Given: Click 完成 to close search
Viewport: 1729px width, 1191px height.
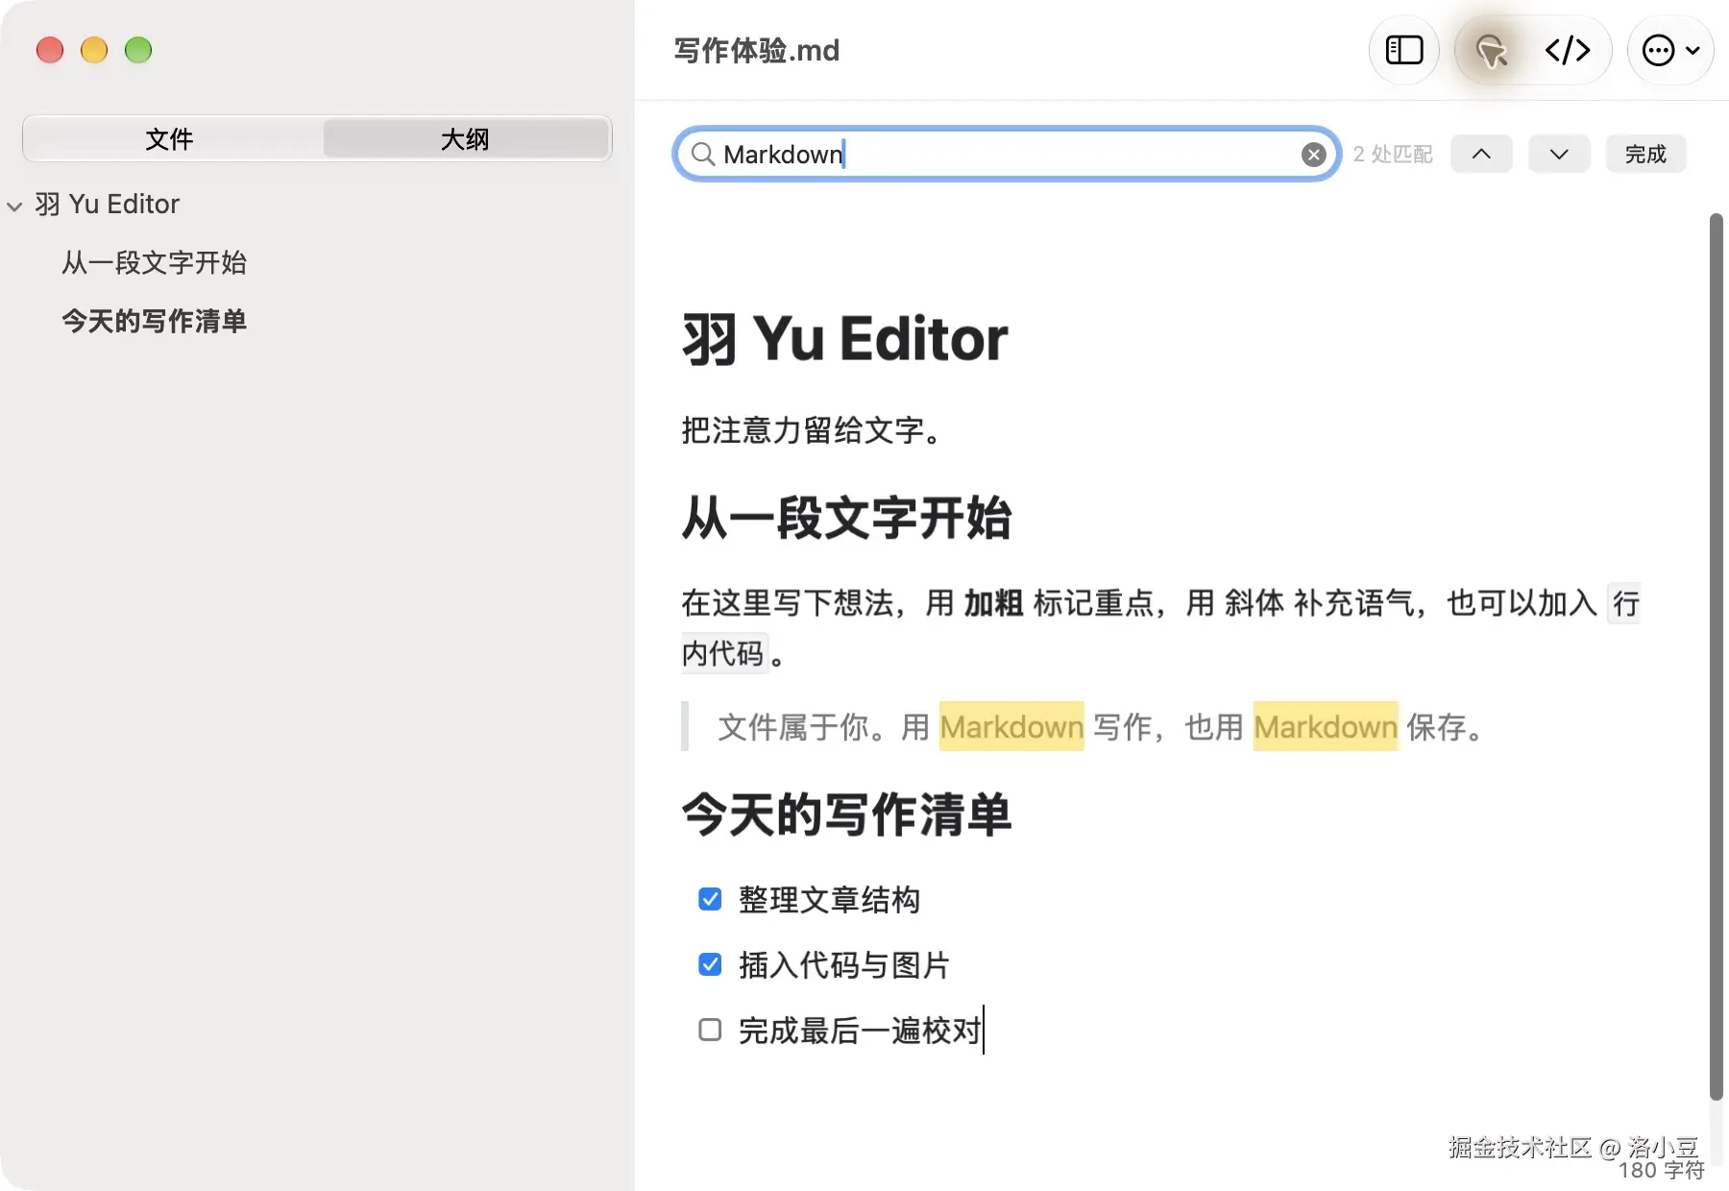Looking at the screenshot, I should pos(1645,154).
